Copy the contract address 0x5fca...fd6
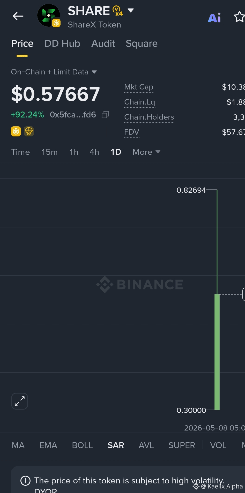The image size is (245, 493). 105,115
